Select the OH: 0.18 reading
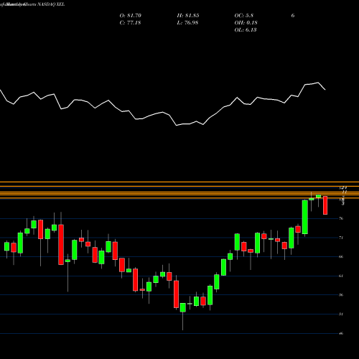Viewport: 359px width, 359px height. coord(246,23)
